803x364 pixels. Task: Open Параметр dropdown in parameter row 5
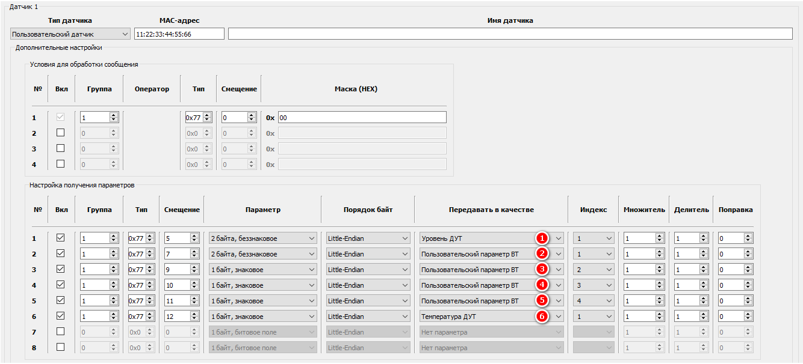click(x=262, y=301)
